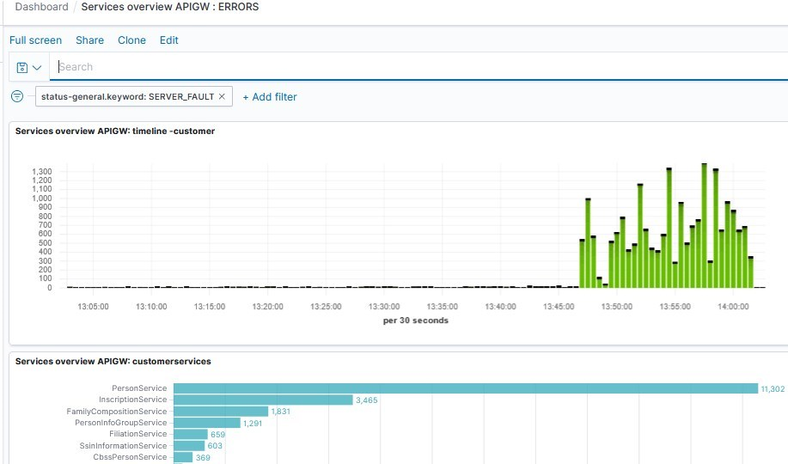788x464 pixels.
Task: Click the timeline -customer panel title
Action: (x=115, y=131)
